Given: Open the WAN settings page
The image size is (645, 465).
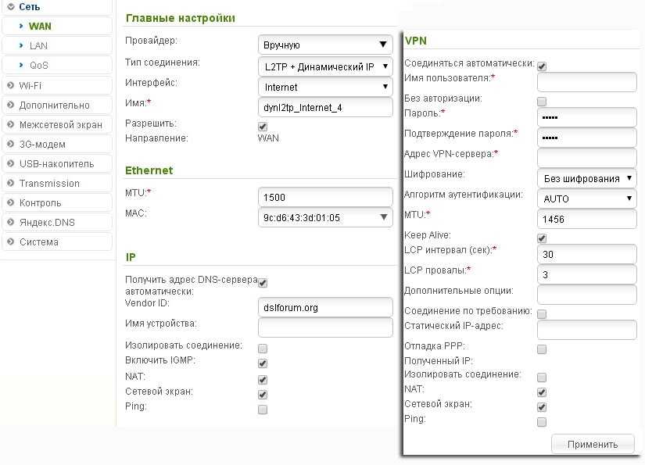Looking at the screenshot, I should [x=40, y=26].
